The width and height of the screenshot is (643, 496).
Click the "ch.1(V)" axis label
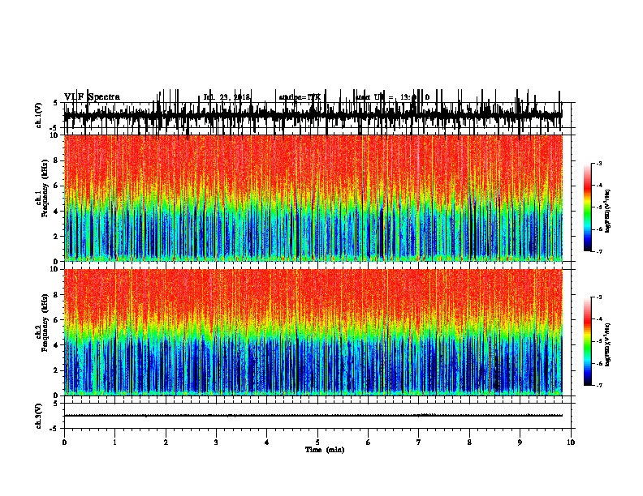(x=39, y=115)
